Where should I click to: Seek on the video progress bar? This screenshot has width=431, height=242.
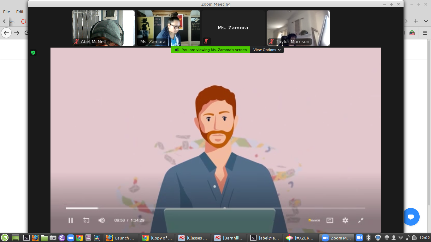(x=215, y=208)
